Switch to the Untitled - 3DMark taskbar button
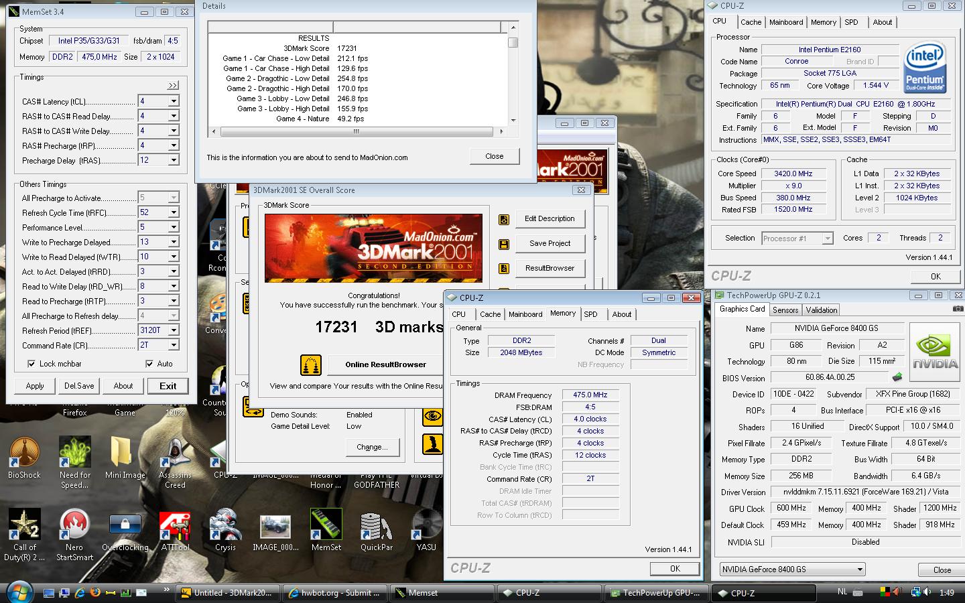Screen dimensions: 965x603 227,593
